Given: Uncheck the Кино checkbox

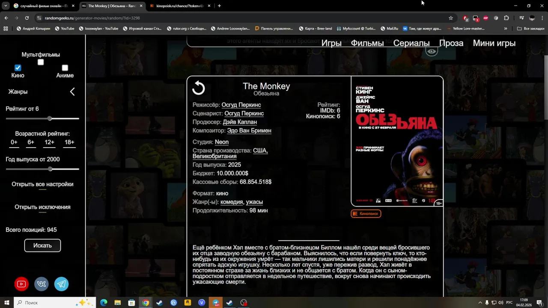Looking at the screenshot, I should pos(18,68).
